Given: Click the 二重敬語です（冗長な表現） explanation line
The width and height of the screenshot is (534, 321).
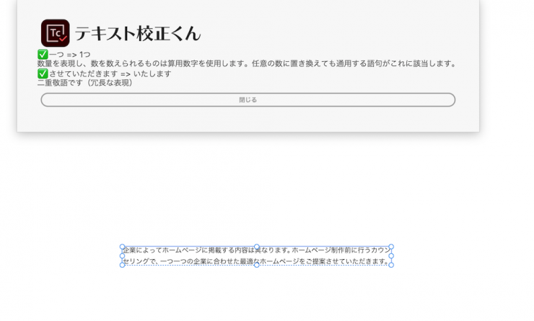Looking at the screenshot, I should pos(85,83).
